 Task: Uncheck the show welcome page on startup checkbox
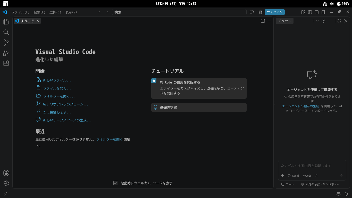116,183
